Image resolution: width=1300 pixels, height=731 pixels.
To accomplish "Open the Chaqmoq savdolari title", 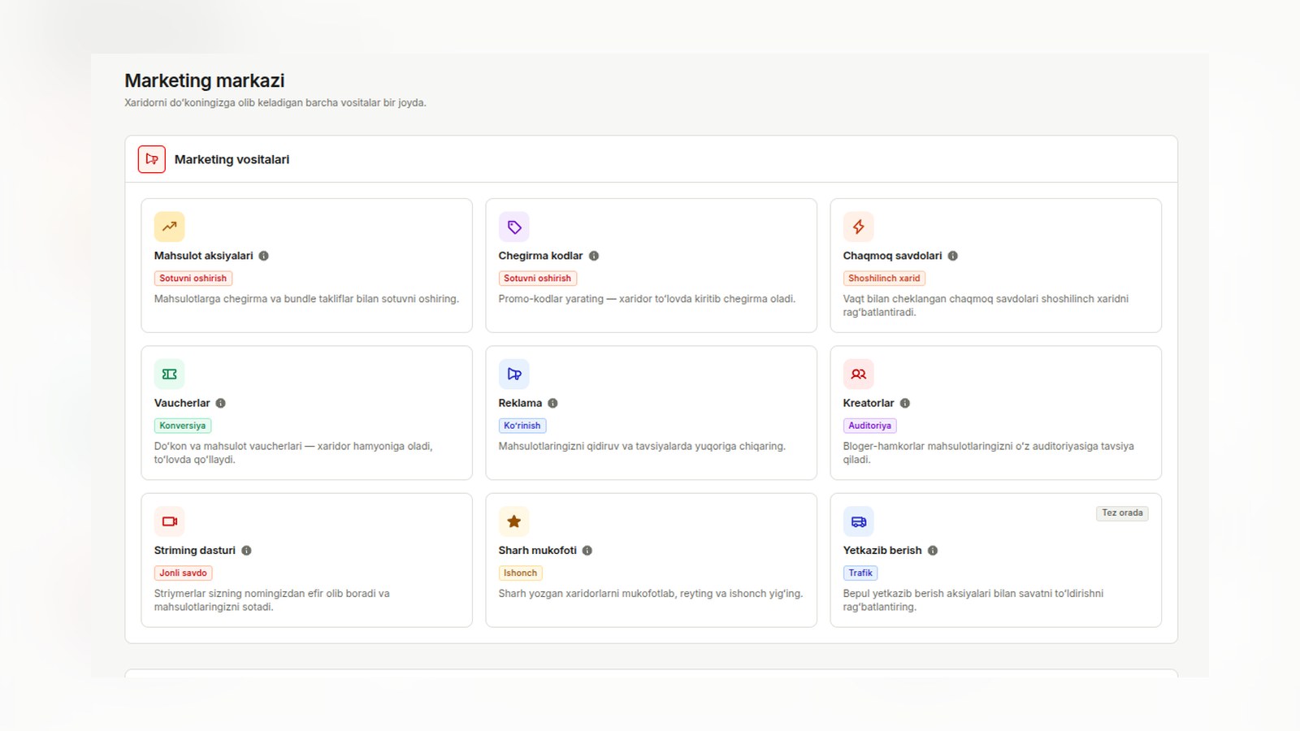I will pos(892,256).
